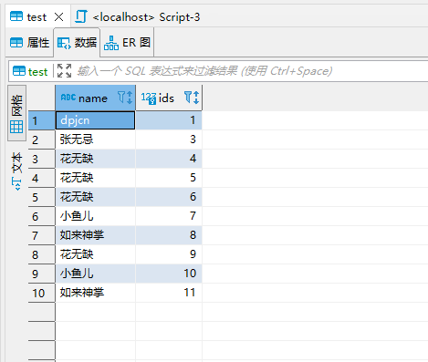Screen dimensions: 428x362
Task: Select row header number 10
Action: point(42,293)
